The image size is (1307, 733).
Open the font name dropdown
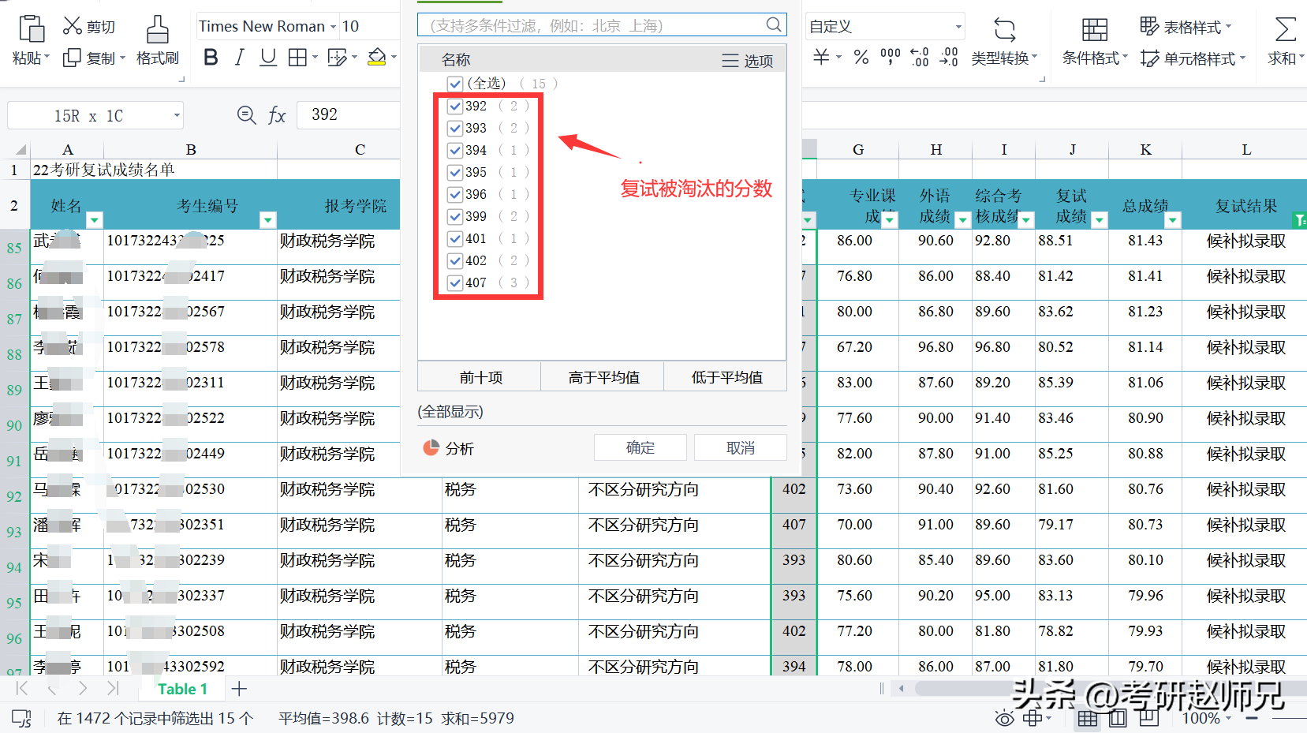pyautogui.click(x=333, y=27)
